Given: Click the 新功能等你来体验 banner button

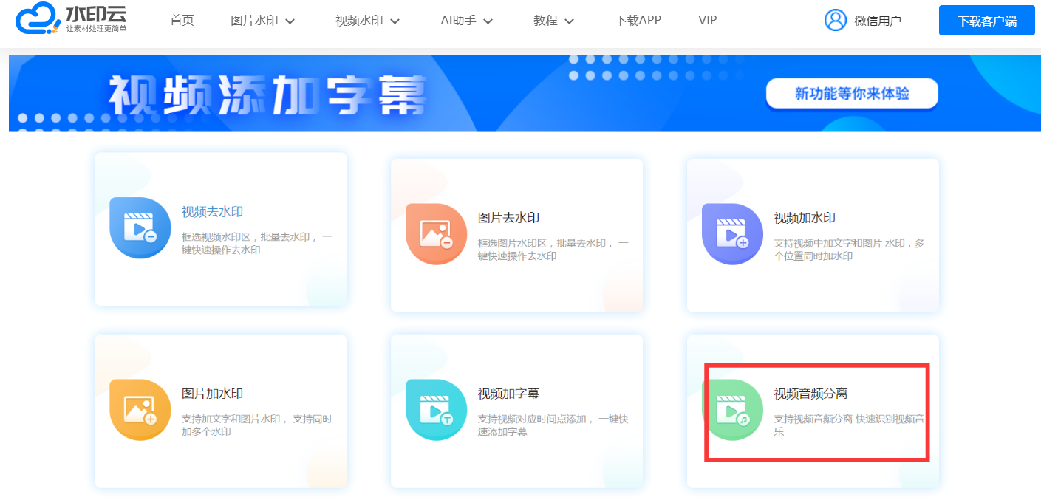Looking at the screenshot, I should 851,94.
